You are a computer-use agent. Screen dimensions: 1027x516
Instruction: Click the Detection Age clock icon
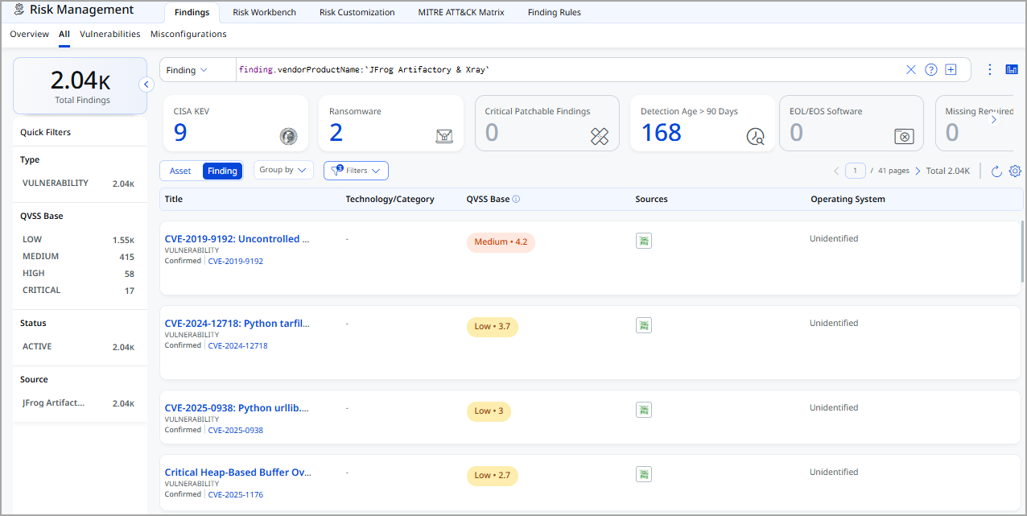(x=755, y=137)
